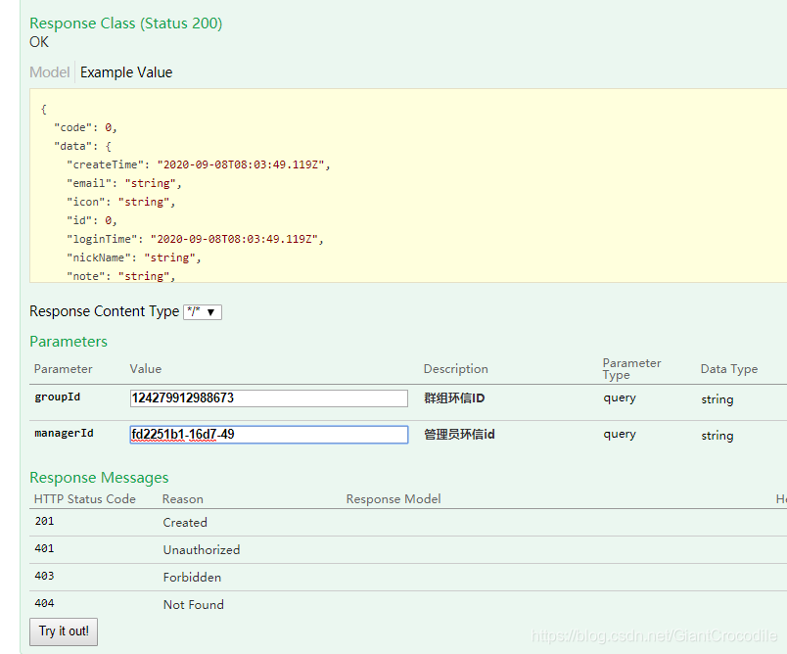Click the Parameters section heading
787x654 pixels.
point(69,342)
